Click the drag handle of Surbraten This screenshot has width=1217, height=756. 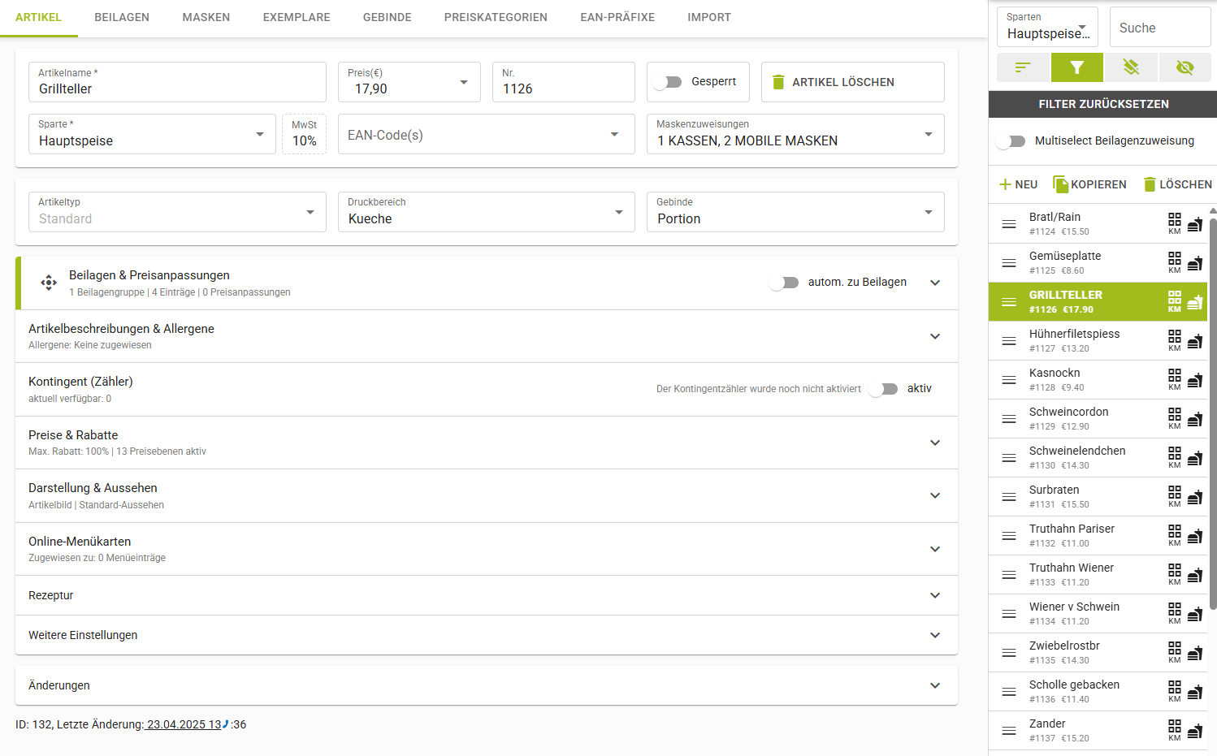1009,497
